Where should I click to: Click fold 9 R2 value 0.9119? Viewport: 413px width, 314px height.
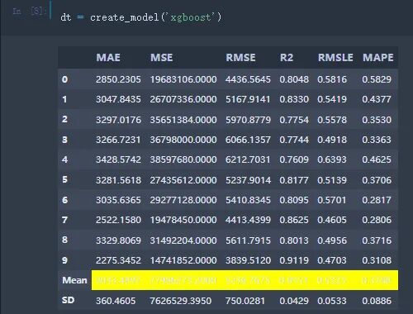point(294,260)
